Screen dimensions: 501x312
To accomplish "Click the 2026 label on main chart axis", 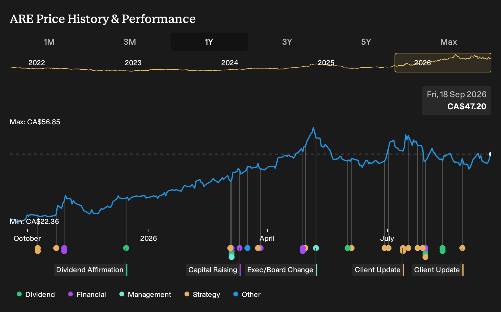I will point(149,238).
